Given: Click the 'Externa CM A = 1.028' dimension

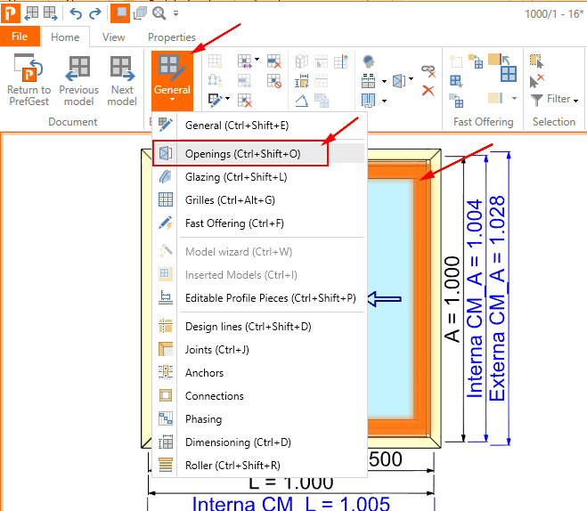Looking at the screenshot, I should [x=498, y=298].
